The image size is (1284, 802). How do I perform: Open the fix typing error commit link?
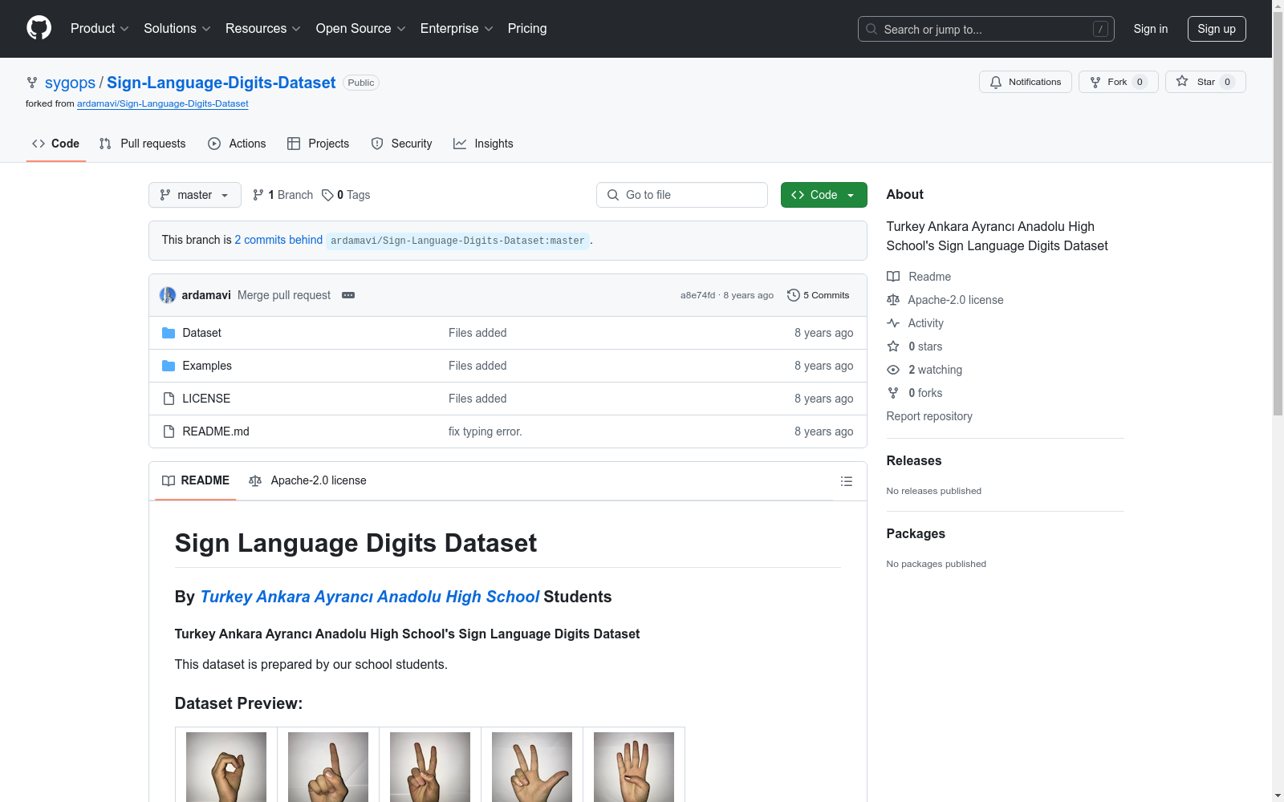[485, 431]
